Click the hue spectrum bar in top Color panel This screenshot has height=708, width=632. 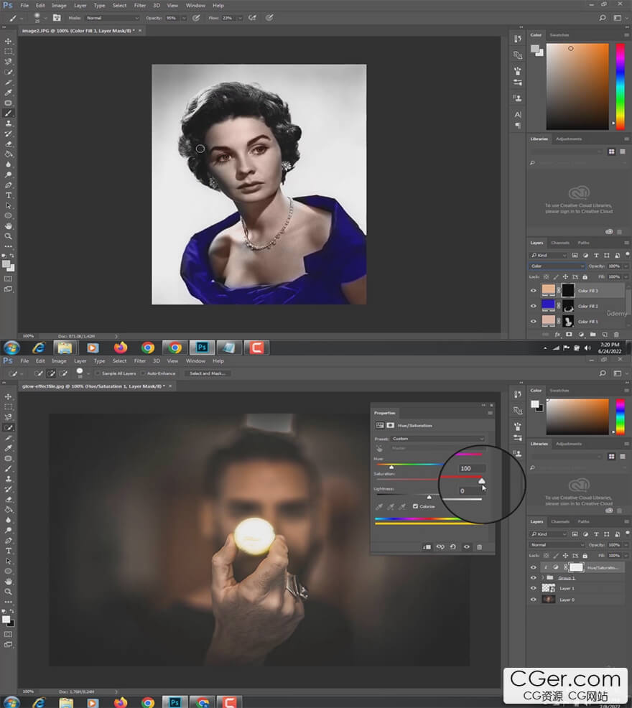[621, 86]
